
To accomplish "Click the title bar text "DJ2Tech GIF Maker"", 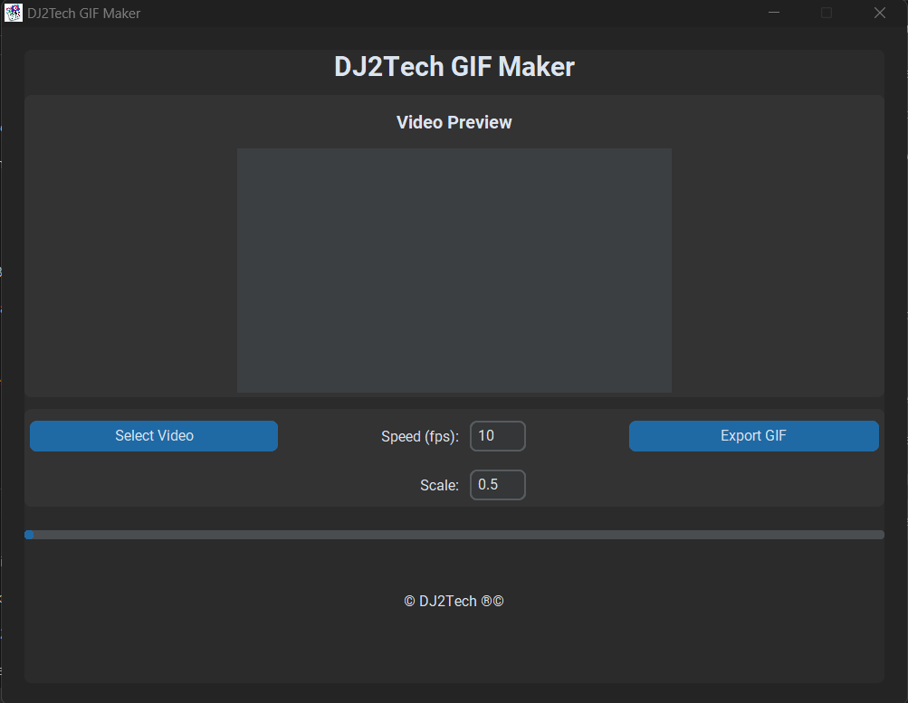I will [x=84, y=14].
